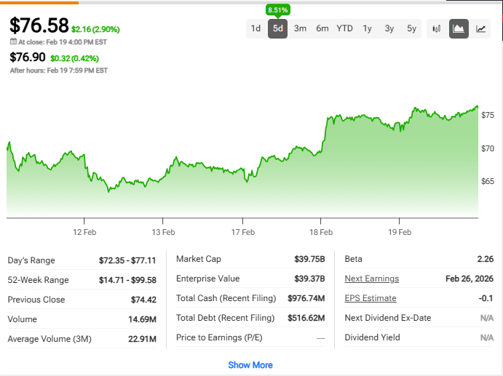The image size is (503, 376).
Task: Click the 12 Feb axis marker
Action: (x=84, y=232)
